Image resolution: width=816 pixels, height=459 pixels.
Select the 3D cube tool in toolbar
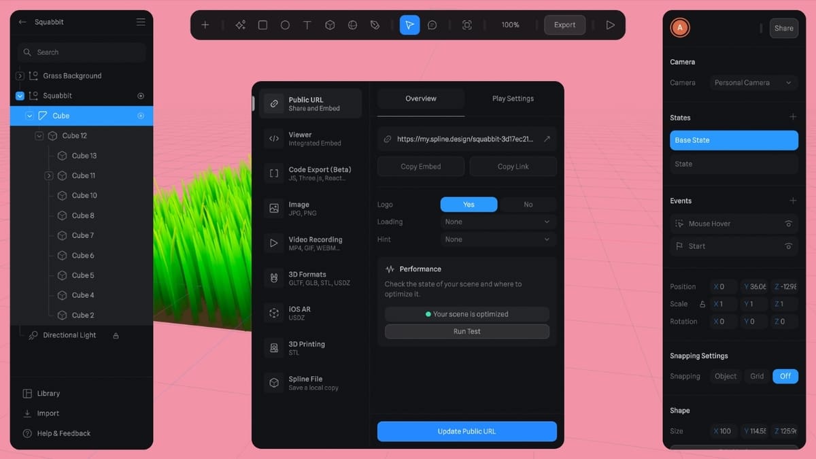(330, 25)
